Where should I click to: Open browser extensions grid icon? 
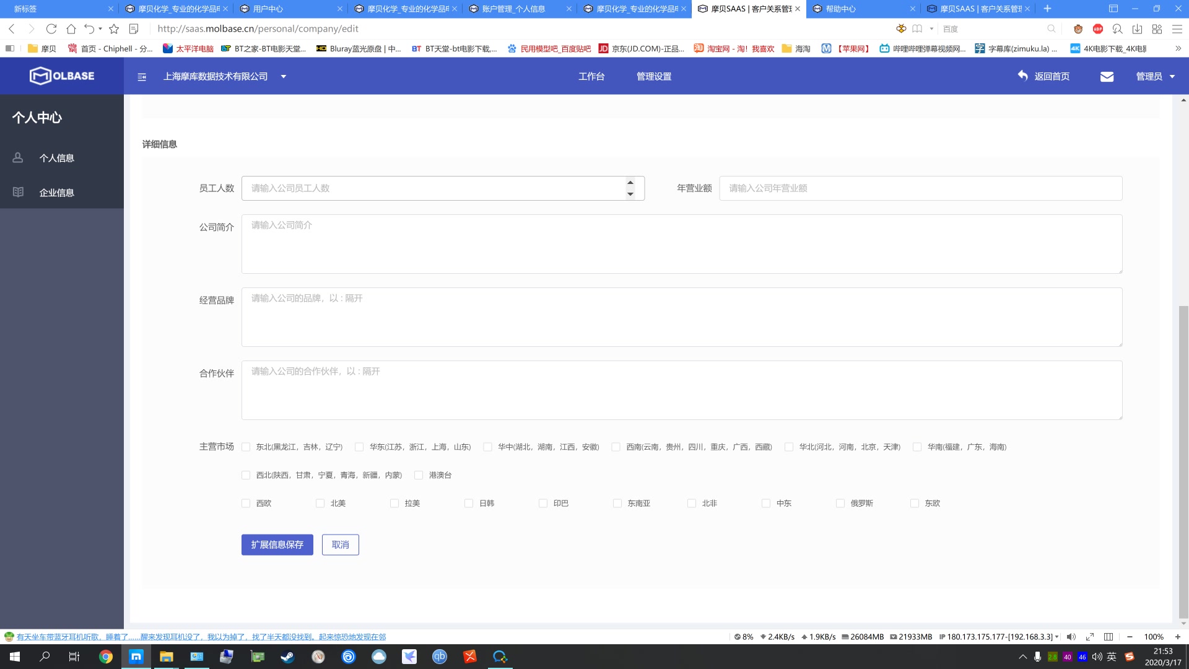coord(1157,28)
